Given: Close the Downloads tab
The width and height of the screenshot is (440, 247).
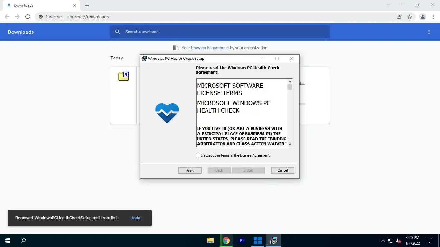Looking at the screenshot, I should [74, 5].
